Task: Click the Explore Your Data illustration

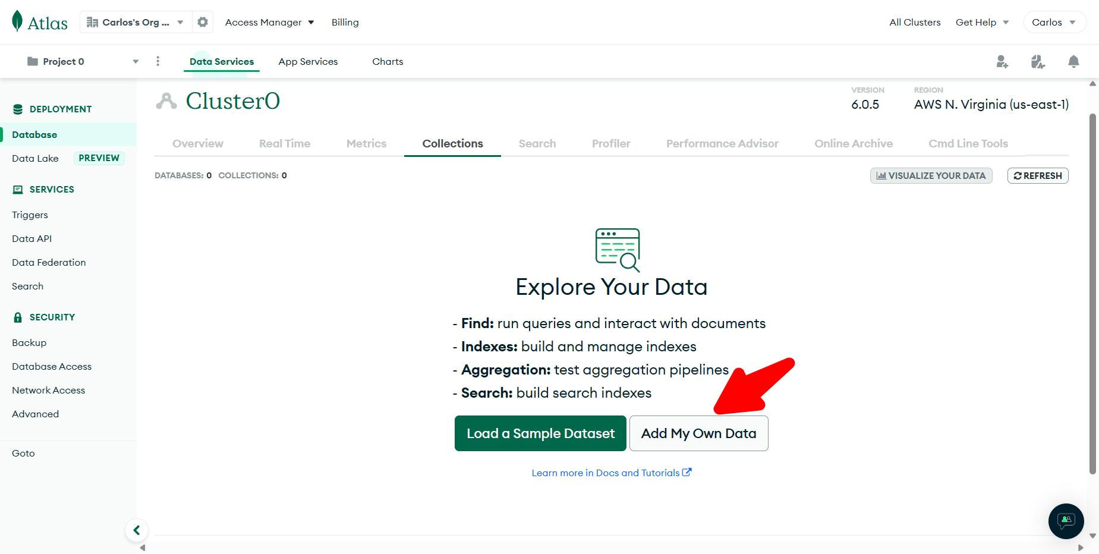Action: pyautogui.click(x=618, y=250)
